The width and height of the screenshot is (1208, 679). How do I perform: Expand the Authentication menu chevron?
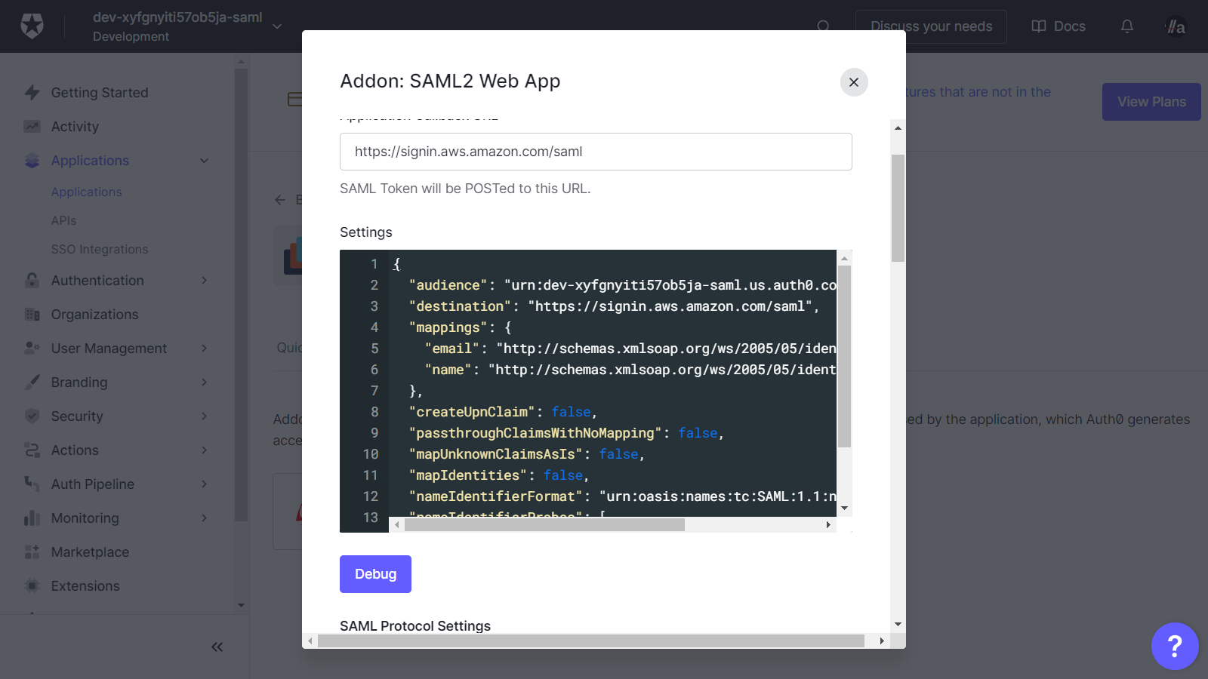coord(204,281)
